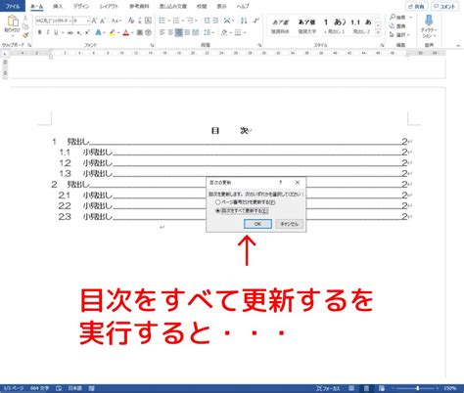Viewport: 464px width, 393px height.
Task: Click the Replace (置換) command
Action: pos(397,26)
